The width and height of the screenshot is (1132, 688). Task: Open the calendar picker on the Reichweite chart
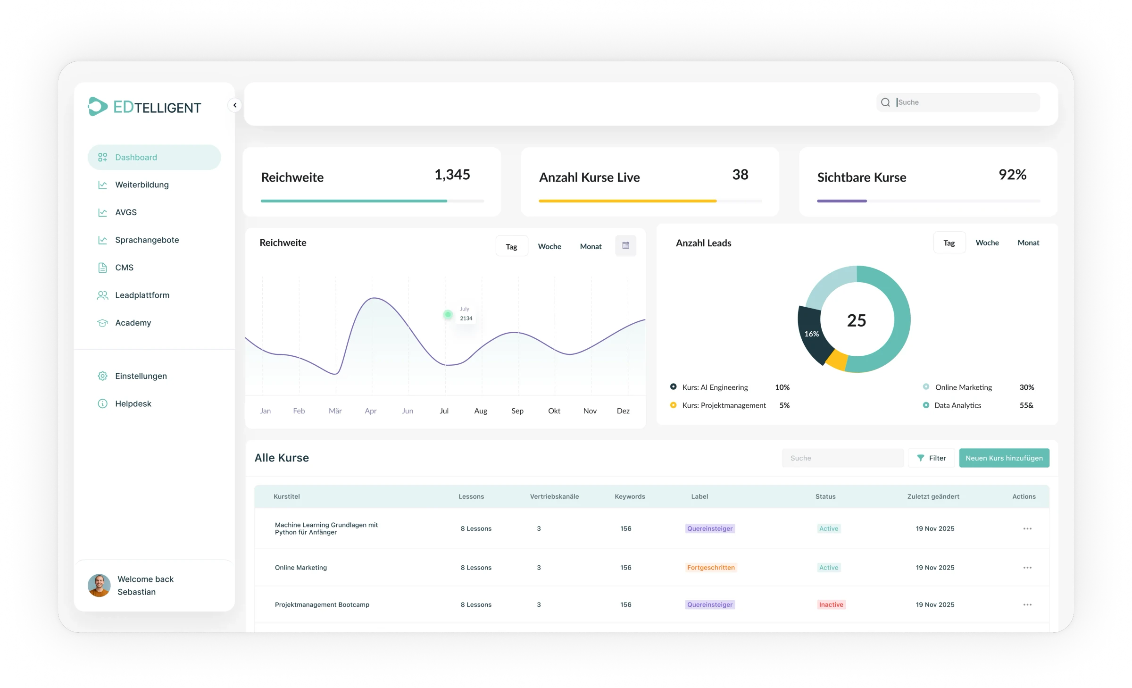[626, 245]
